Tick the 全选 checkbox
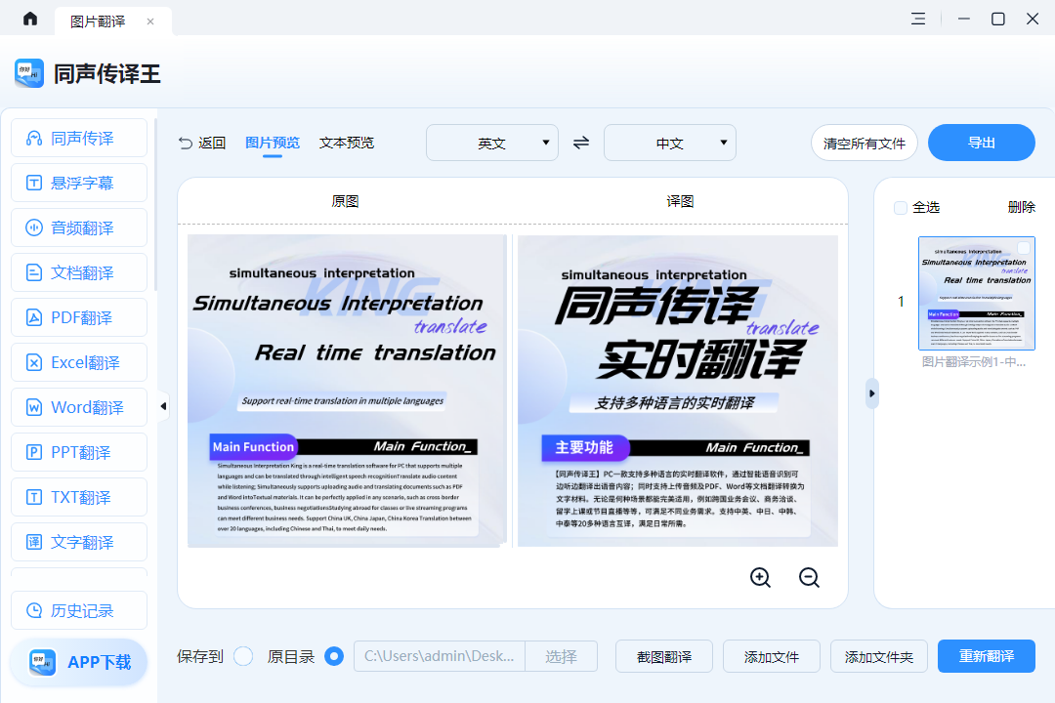The width and height of the screenshot is (1055, 703). tap(901, 208)
